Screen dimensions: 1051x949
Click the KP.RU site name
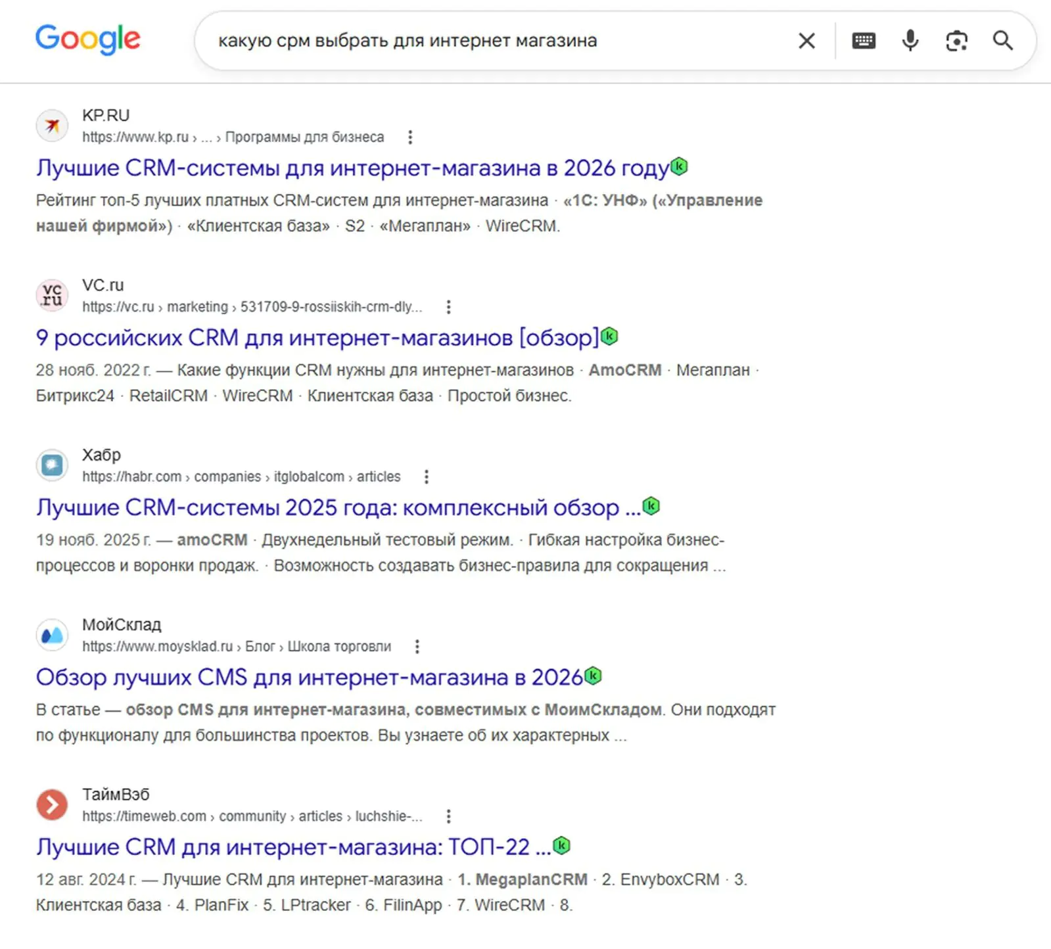tap(106, 116)
